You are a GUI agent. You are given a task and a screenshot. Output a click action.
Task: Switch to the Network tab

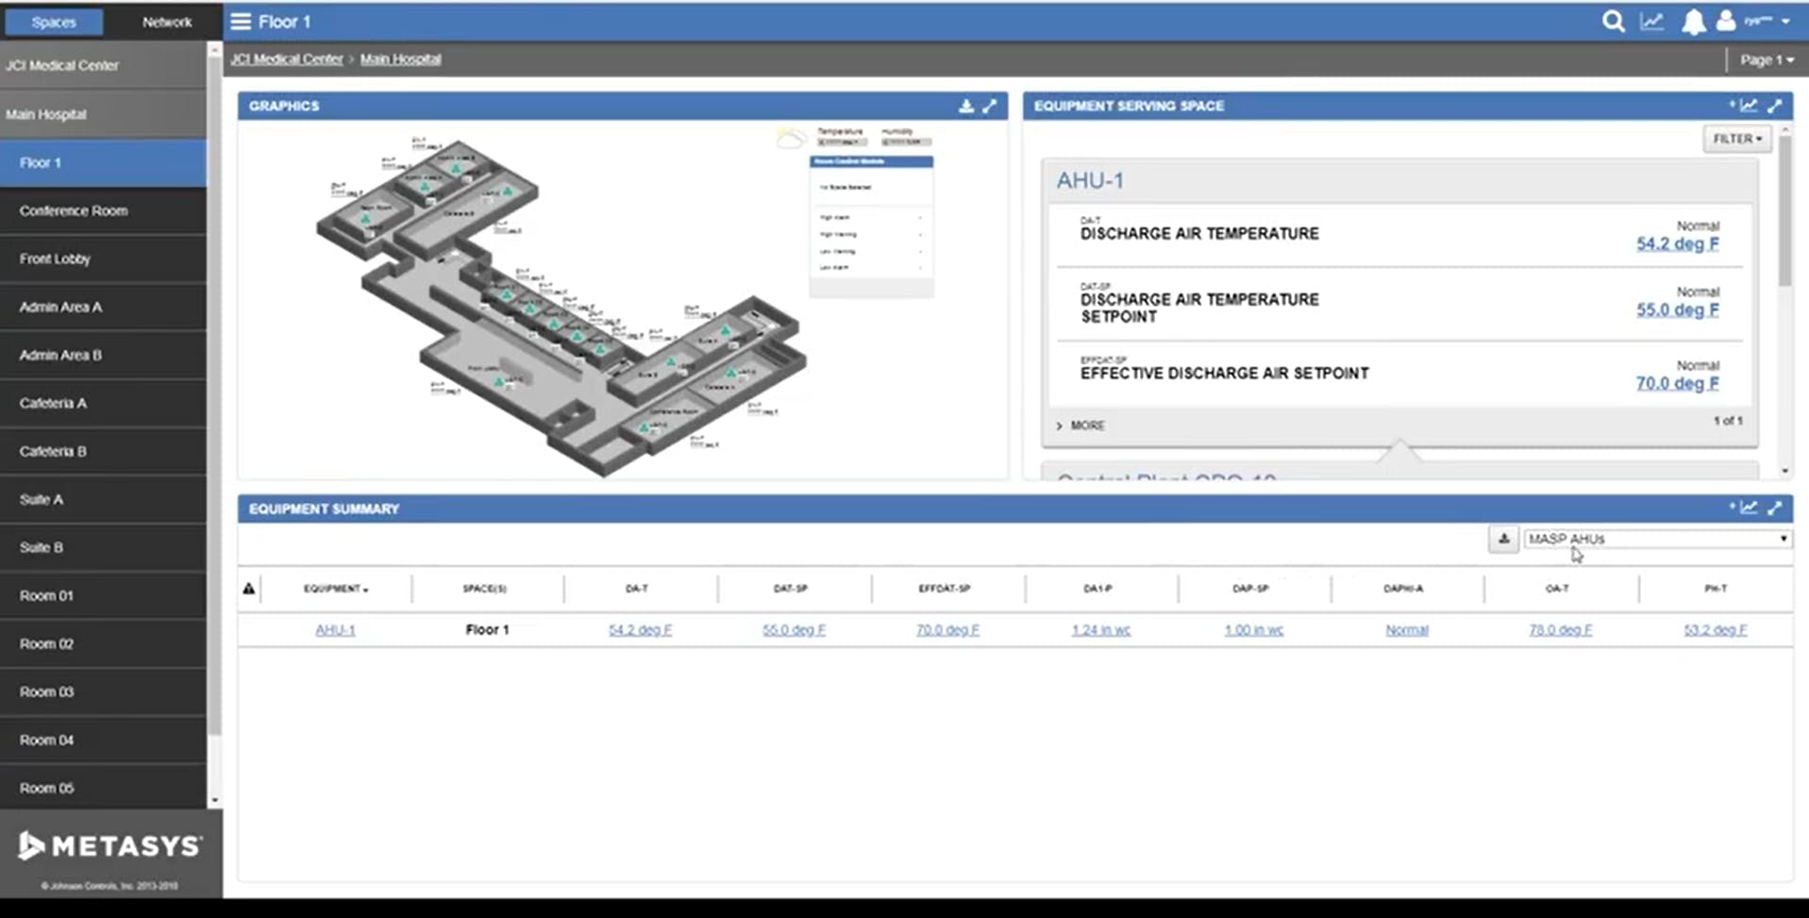pyautogui.click(x=167, y=22)
